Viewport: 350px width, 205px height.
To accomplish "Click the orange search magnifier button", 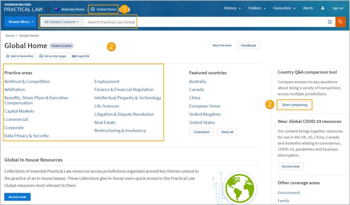I will [x=340, y=22].
